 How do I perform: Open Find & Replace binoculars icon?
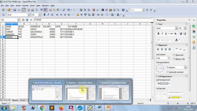(103, 10)
